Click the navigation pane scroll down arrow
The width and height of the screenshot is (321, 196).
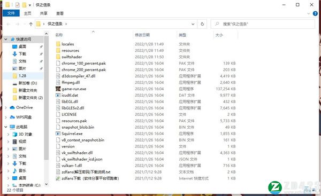pyautogui.click(x=47, y=184)
